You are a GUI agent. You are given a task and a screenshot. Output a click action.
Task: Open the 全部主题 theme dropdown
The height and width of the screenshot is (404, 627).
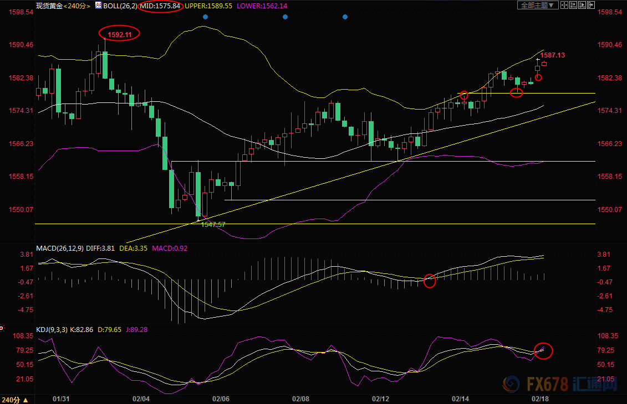(538, 6)
